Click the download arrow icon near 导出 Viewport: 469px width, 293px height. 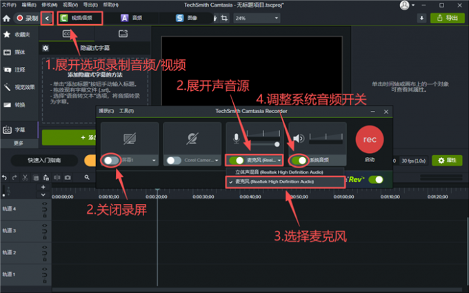[x=421, y=18]
